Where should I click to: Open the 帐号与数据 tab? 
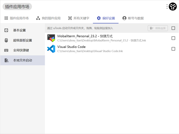coord(133,18)
